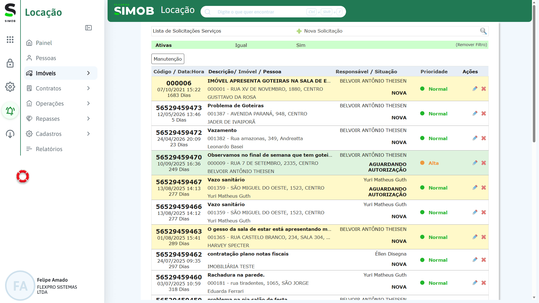The image size is (539, 303).
Task: Click the green plus Nova Solicitação icon
Action: pyautogui.click(x=299, y=31)
